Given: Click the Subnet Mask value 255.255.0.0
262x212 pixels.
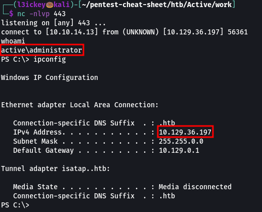Looking at the screenshot, I should point(181,141).
